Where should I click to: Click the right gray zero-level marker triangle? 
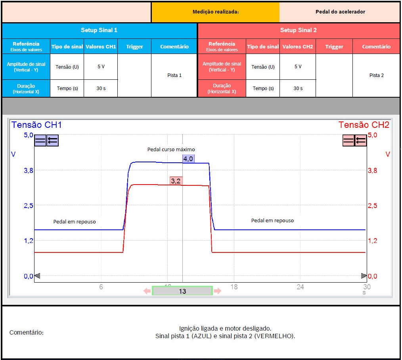tap(364, 275)
